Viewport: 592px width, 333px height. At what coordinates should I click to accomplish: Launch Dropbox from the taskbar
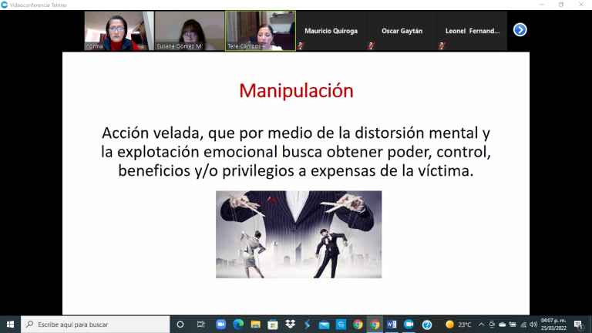pos(290,325)
